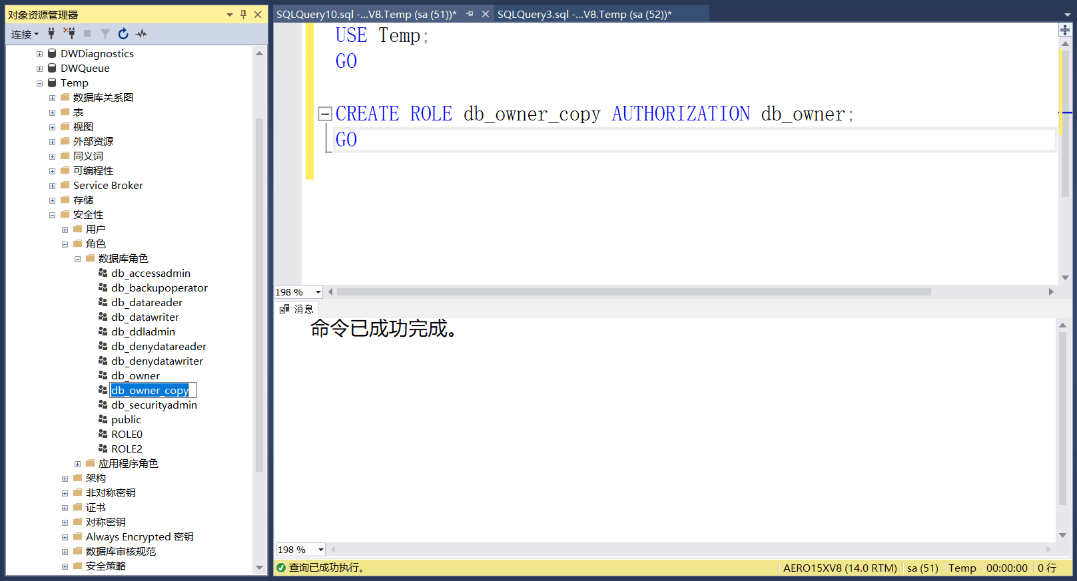Click the Object Explorer vertical scrollbar

[259, 294]
